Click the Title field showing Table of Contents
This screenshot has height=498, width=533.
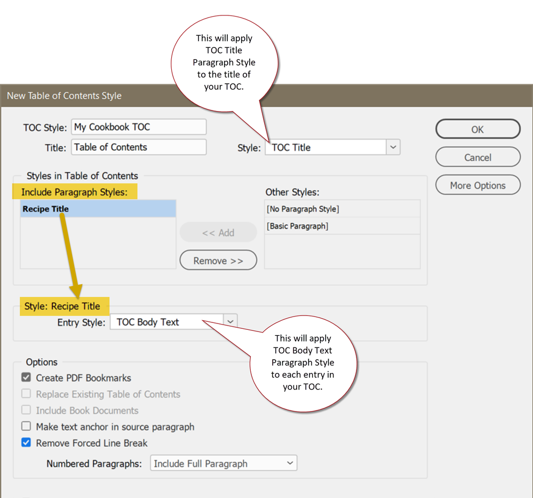point(139,147)
